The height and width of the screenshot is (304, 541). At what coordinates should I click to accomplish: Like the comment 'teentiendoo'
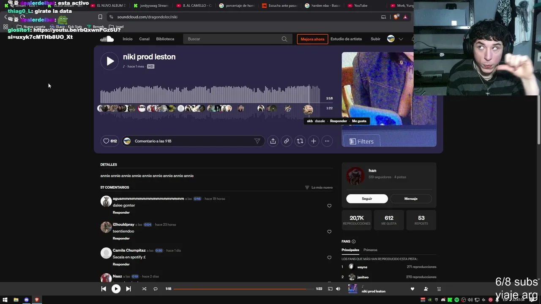tap(329, 231)
